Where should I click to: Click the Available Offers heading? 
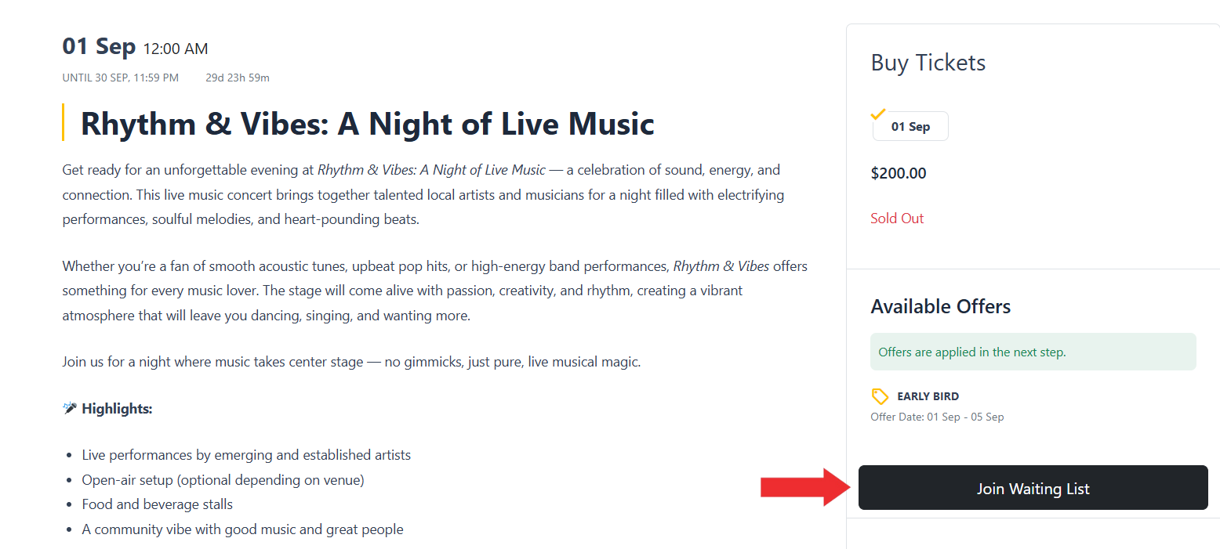click(941, 306)
